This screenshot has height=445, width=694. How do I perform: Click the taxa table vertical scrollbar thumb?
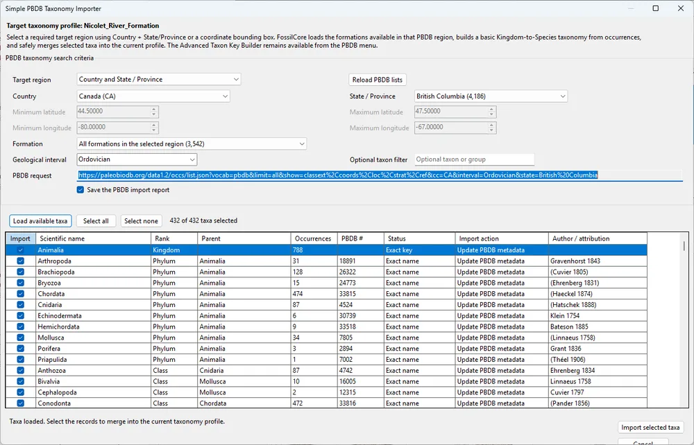pyautogui.click(x=684, y=245)
